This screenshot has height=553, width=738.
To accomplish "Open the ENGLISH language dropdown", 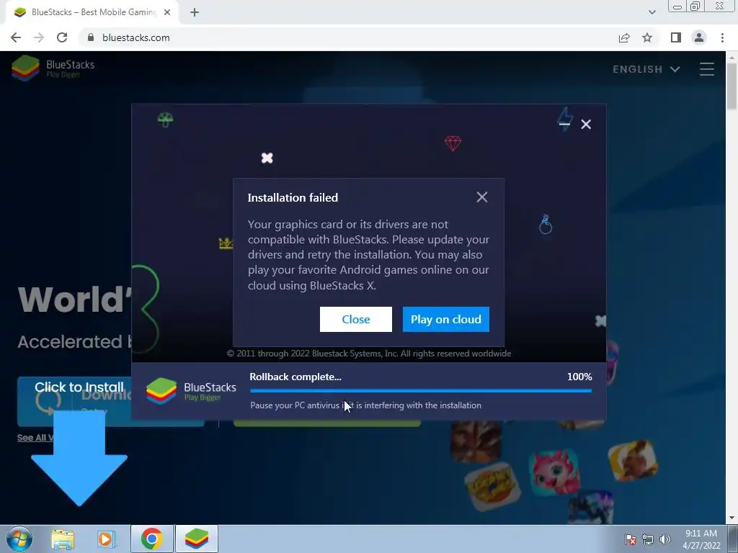I will [x=646, y=69].
